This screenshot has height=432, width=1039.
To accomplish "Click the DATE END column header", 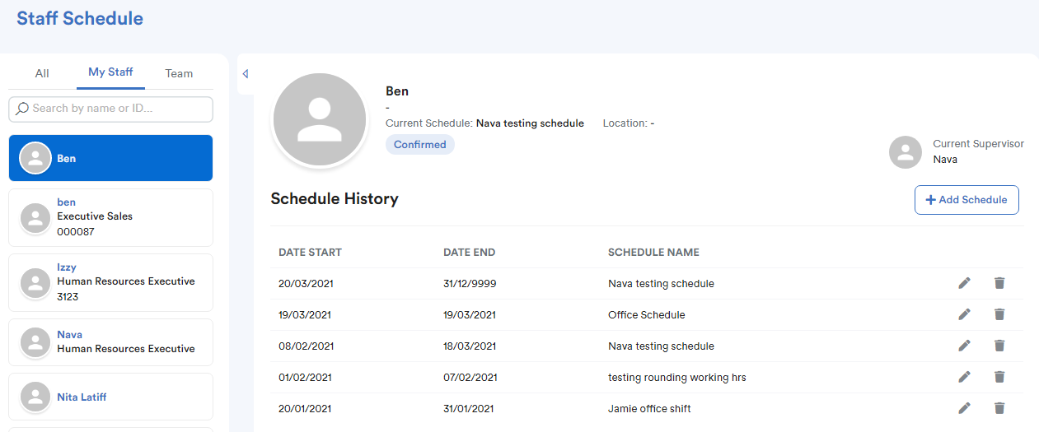I will click(470, 253).
